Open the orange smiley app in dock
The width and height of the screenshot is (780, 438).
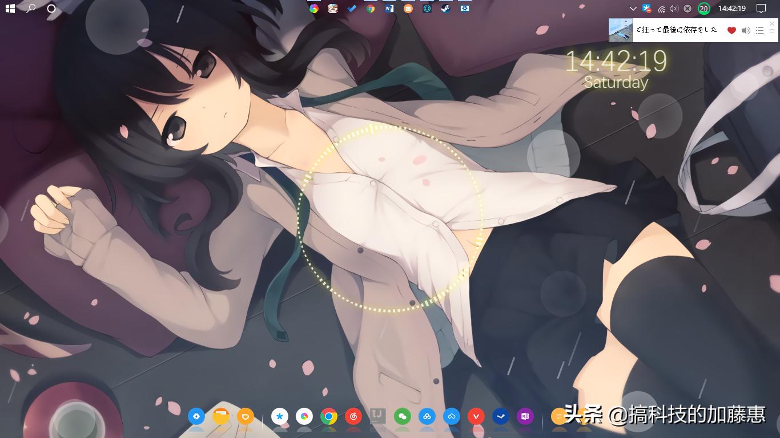pyautogui.click(x=246, y=416)
